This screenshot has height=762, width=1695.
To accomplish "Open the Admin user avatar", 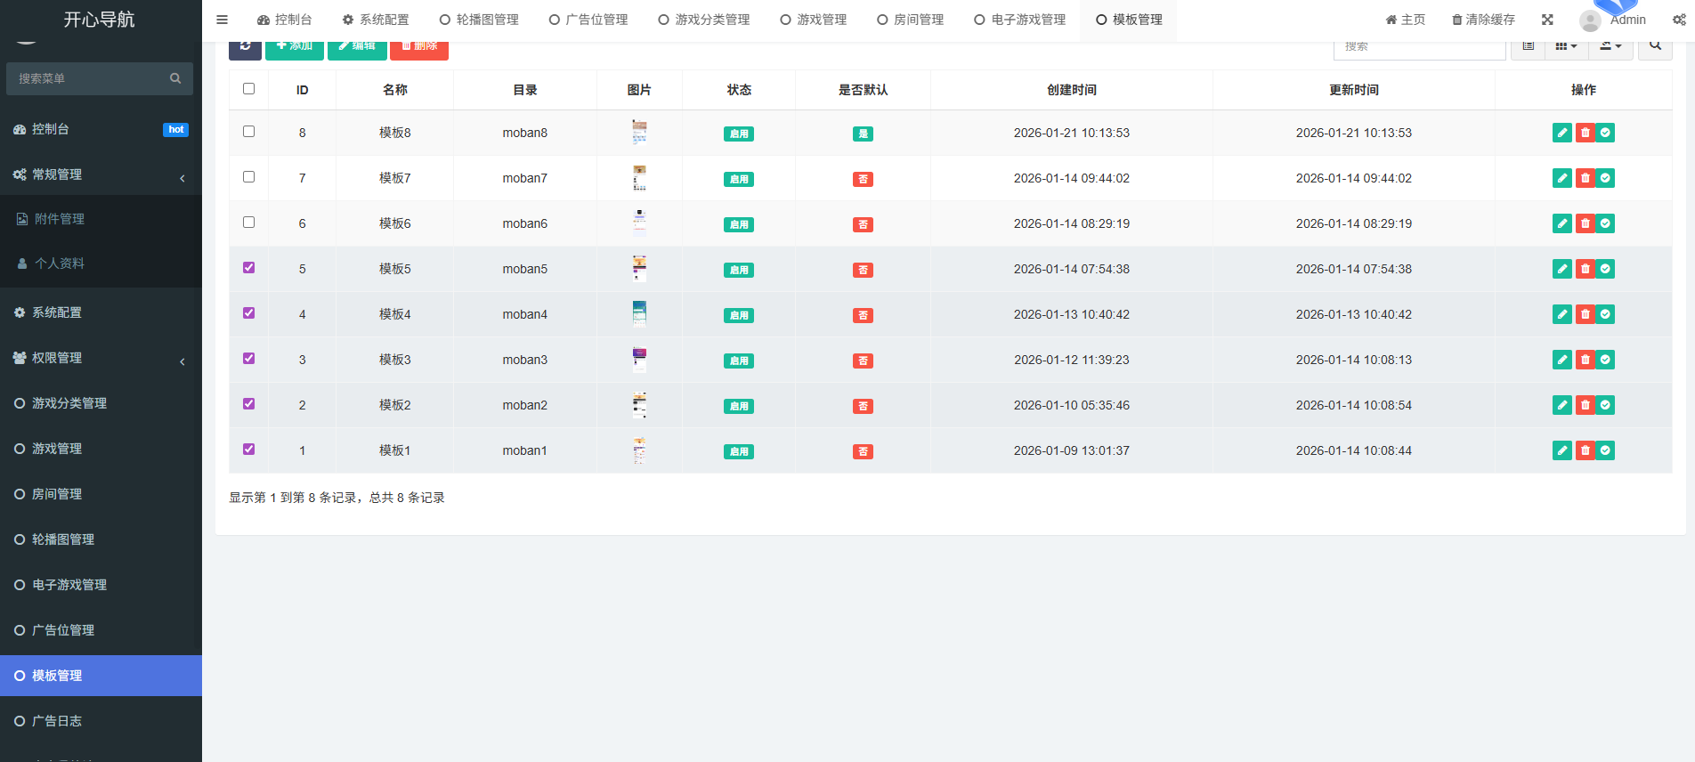I will click(1590, 20).
